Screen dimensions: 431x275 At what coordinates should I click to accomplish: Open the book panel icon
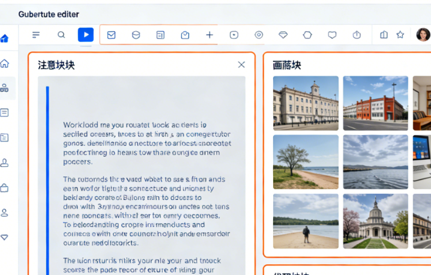[384, 35]
